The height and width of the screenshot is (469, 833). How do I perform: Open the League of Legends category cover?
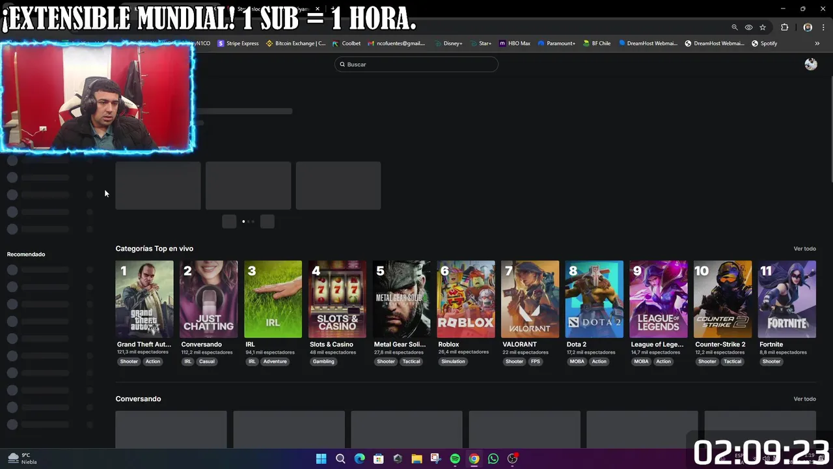click(659, 299)
